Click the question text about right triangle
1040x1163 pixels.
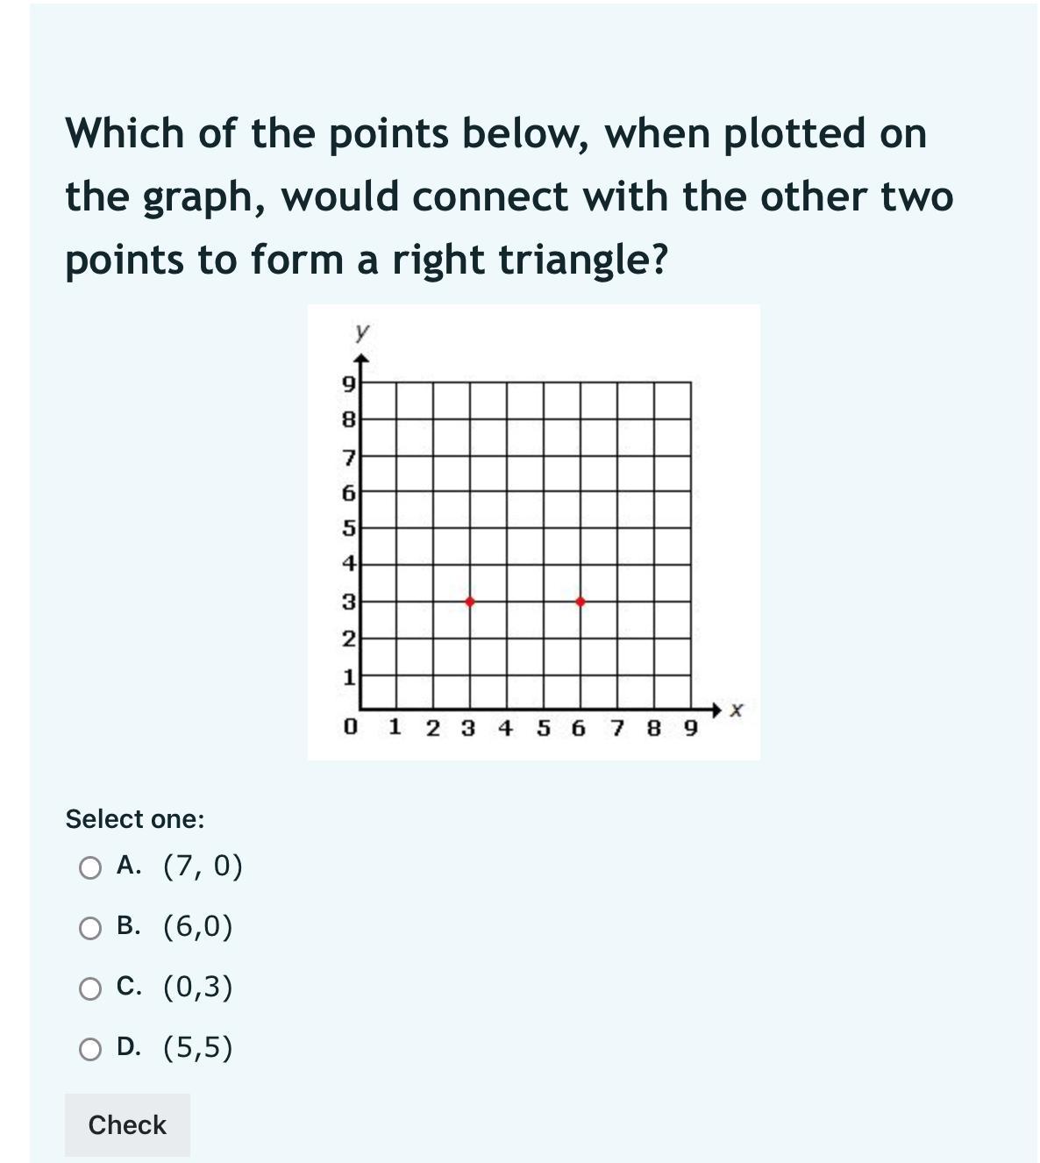click(509, 196)
